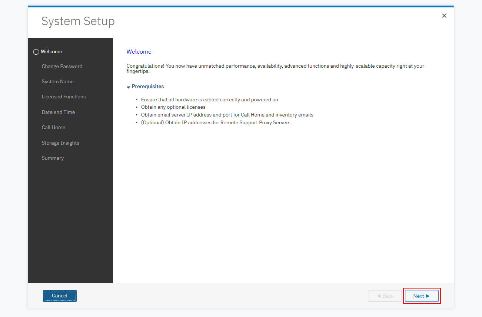This screenshot has height=317, width=482.
Task: Click the System Setup title
Action: [78, 21]
